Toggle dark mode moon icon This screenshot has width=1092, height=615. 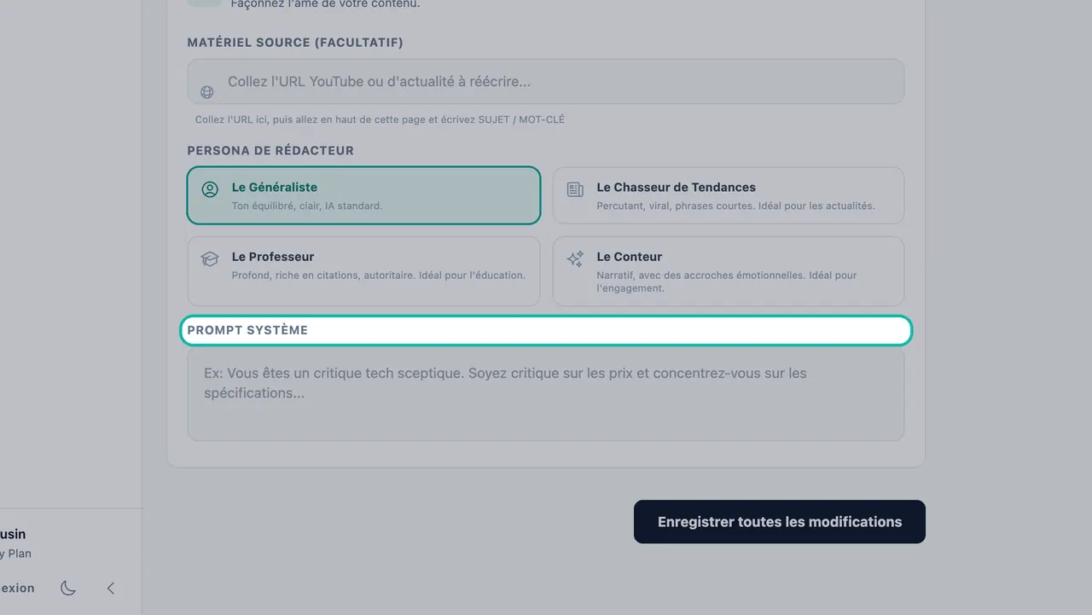click(68, 588)
